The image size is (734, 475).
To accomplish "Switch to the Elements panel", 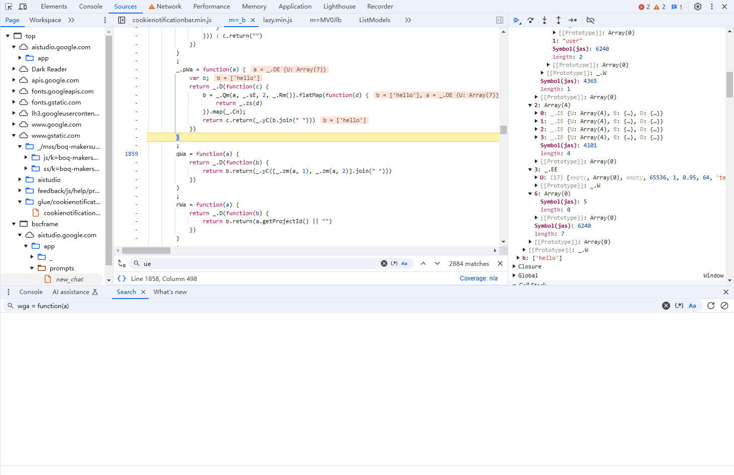I will click(x=54, y=7).
